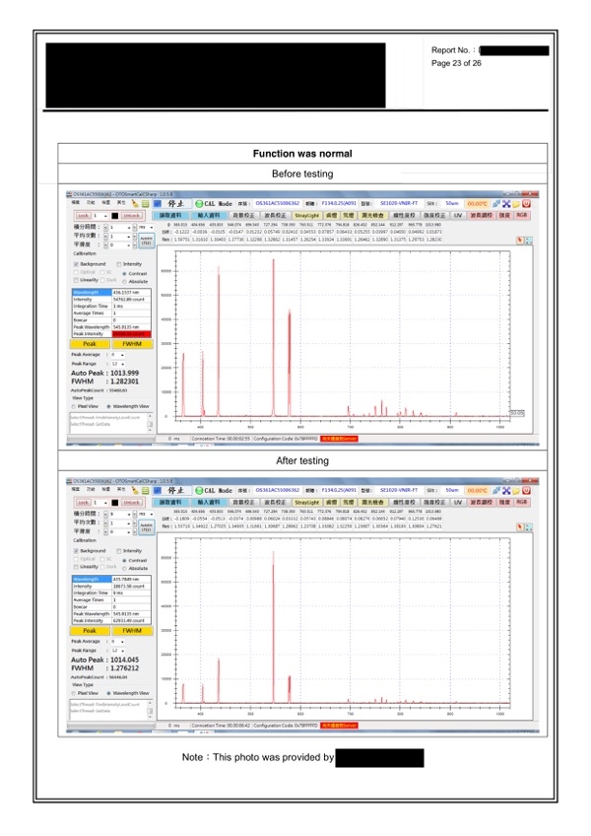This screenshot has height=836, width=591.
Task: Click red power icon in Before-testing window
Action: 526,204
